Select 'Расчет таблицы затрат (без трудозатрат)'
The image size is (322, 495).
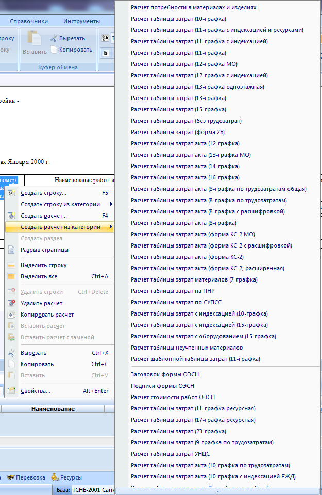tap(186, 121)
